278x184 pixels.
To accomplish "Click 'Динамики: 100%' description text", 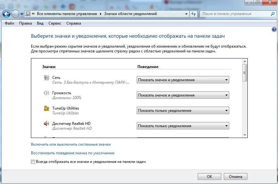I will [67, 98].
